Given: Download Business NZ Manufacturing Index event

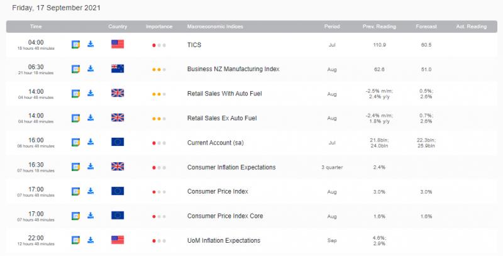Looking at the screenshot, I should [x=91, y=69].
